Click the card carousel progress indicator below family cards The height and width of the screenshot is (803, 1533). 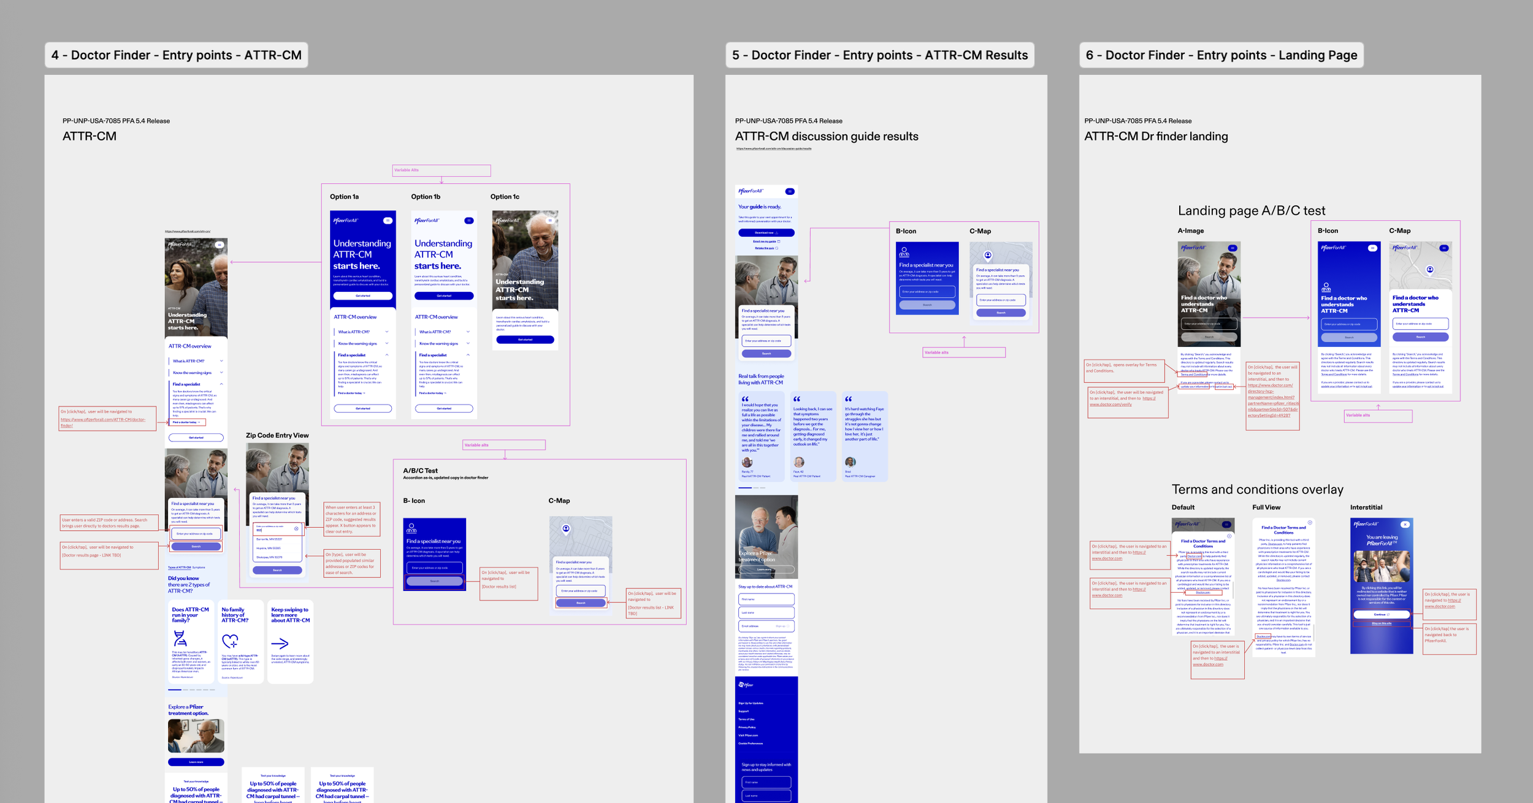coord(191,690)
